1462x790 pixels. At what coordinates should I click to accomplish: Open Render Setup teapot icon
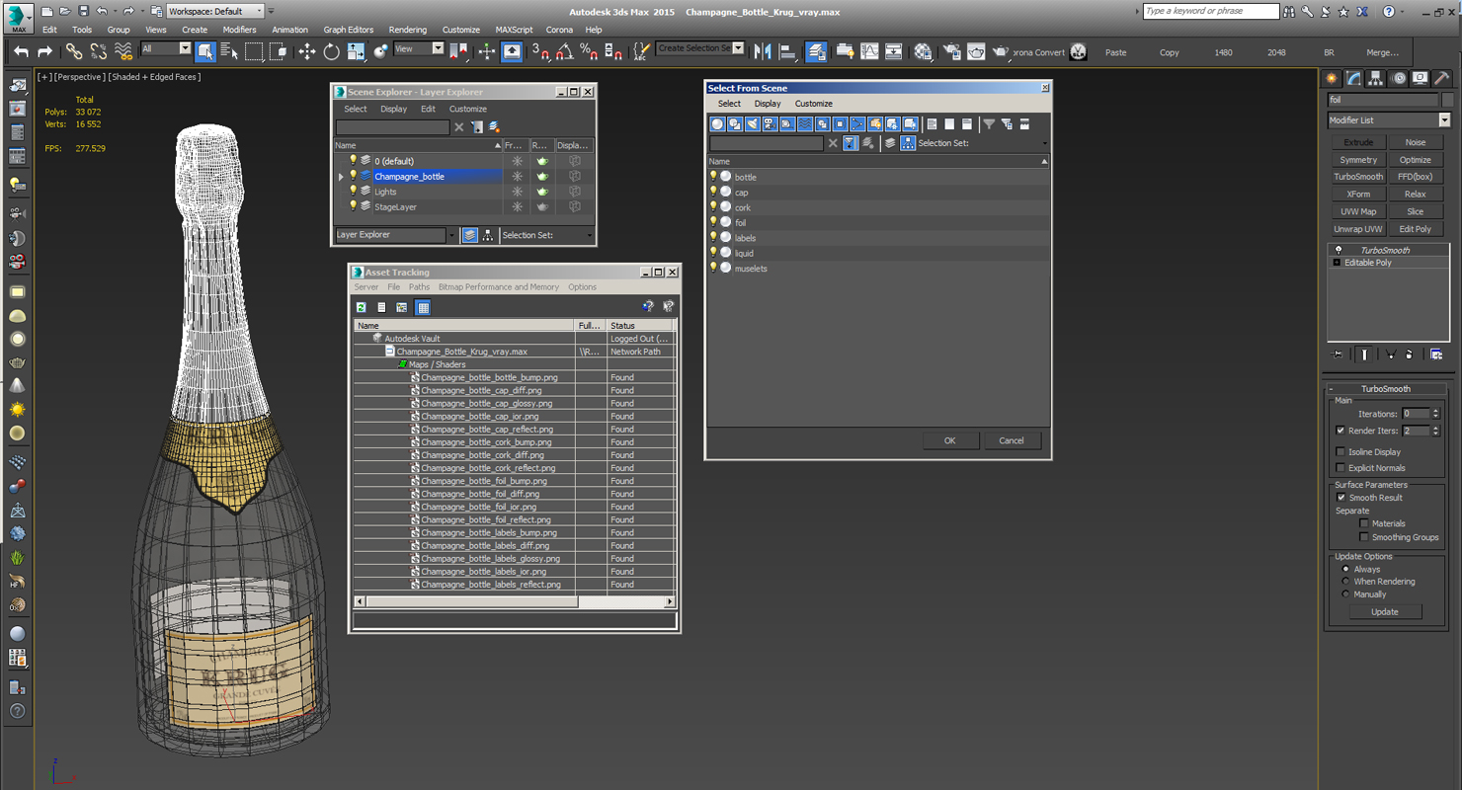click(x=950, y=51)
